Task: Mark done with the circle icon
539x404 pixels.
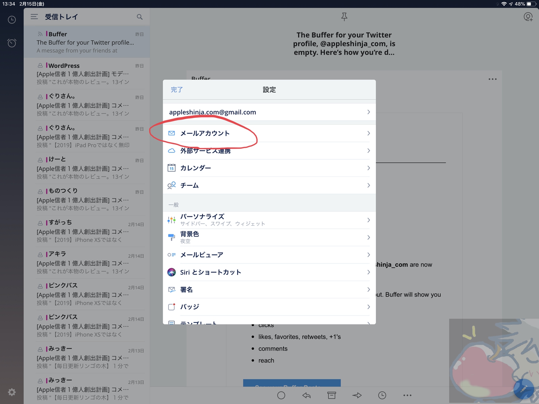Action: pos(281,395)
